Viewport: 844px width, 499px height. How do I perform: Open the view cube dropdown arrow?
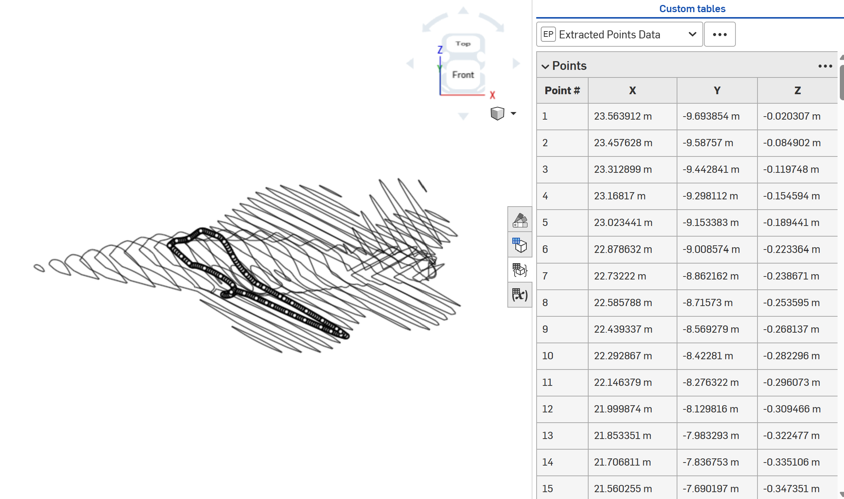click(513, 113)
